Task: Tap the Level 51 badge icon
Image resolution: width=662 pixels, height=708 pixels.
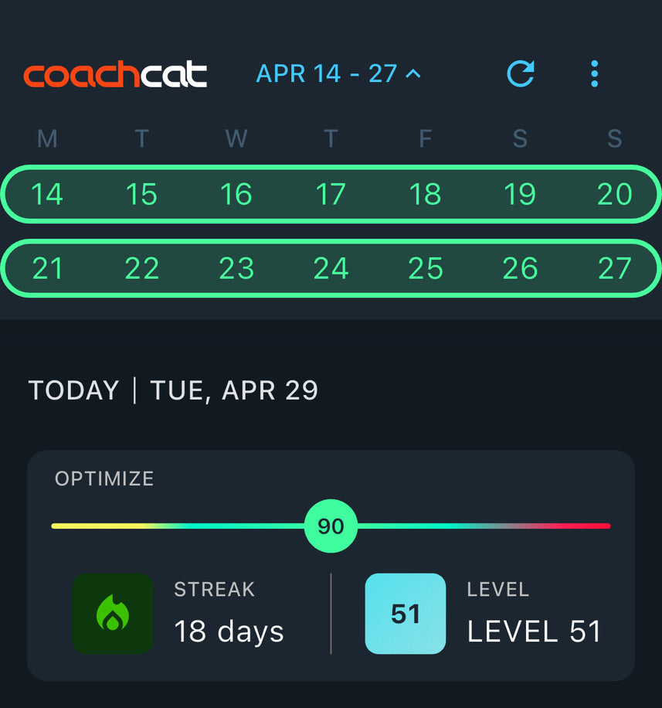Action: coord(406,611)
